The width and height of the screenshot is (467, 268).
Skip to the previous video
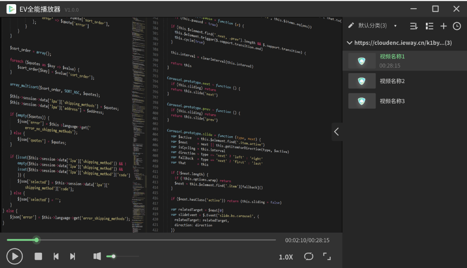click(56, 256)
